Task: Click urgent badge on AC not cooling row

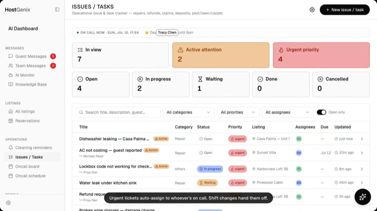Action: 237,153
